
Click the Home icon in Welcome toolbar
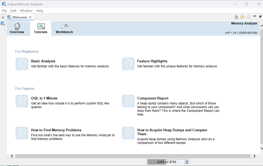click(236, 17)
